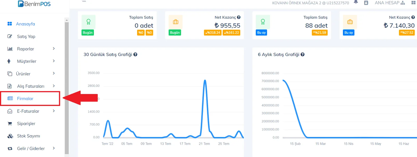
Task: Expand the Ürünler submenu chevron
Action: [54, 73]
